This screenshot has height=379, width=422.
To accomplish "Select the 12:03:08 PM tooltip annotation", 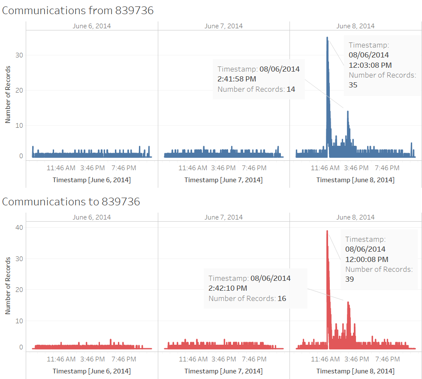I will click(x=383, y=65).
